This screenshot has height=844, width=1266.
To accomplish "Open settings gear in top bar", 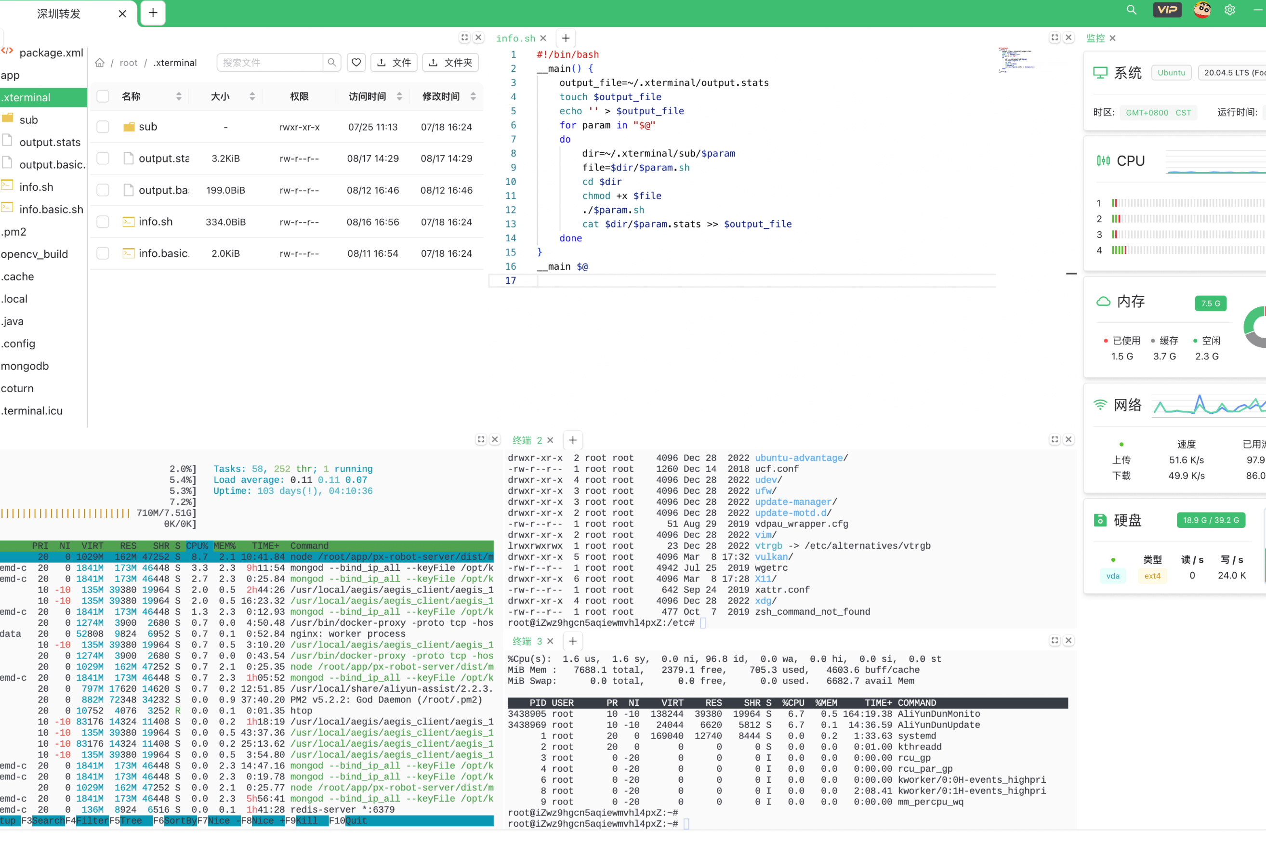I will (x=1230, y=10).
